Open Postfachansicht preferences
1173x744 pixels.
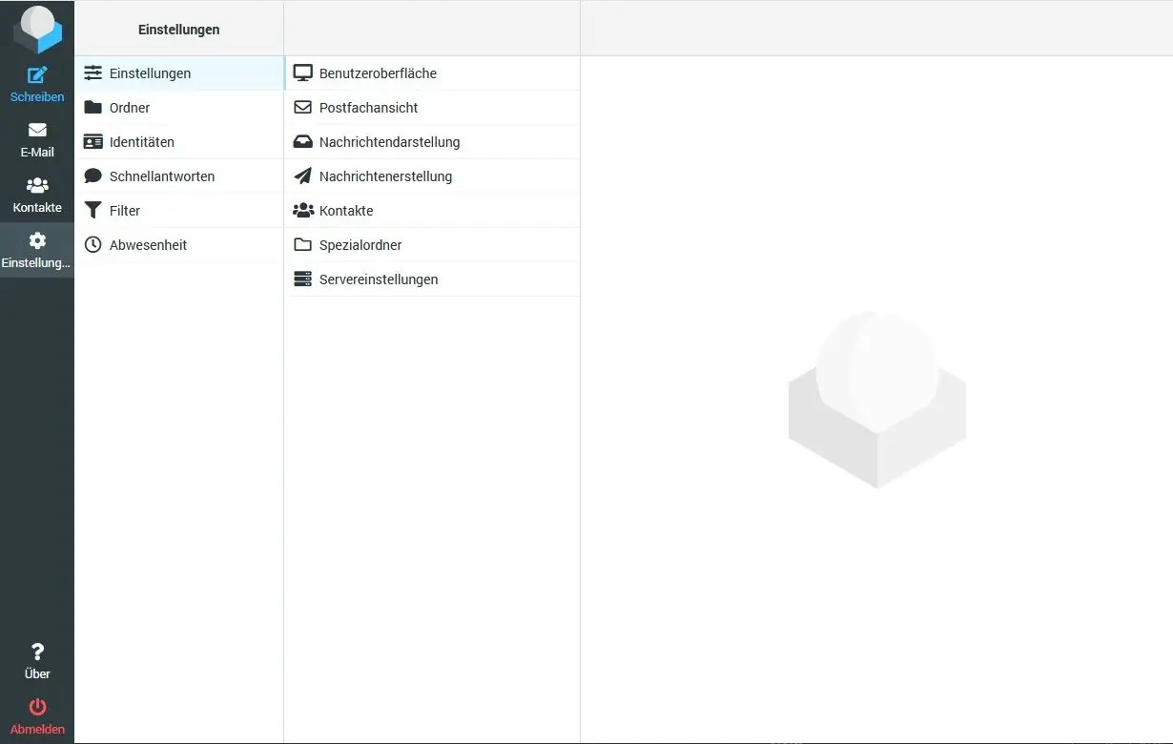(x=368, y=108)
